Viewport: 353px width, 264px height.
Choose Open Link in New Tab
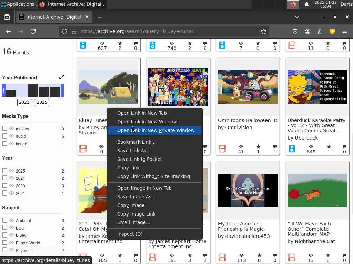click(154, 113)
